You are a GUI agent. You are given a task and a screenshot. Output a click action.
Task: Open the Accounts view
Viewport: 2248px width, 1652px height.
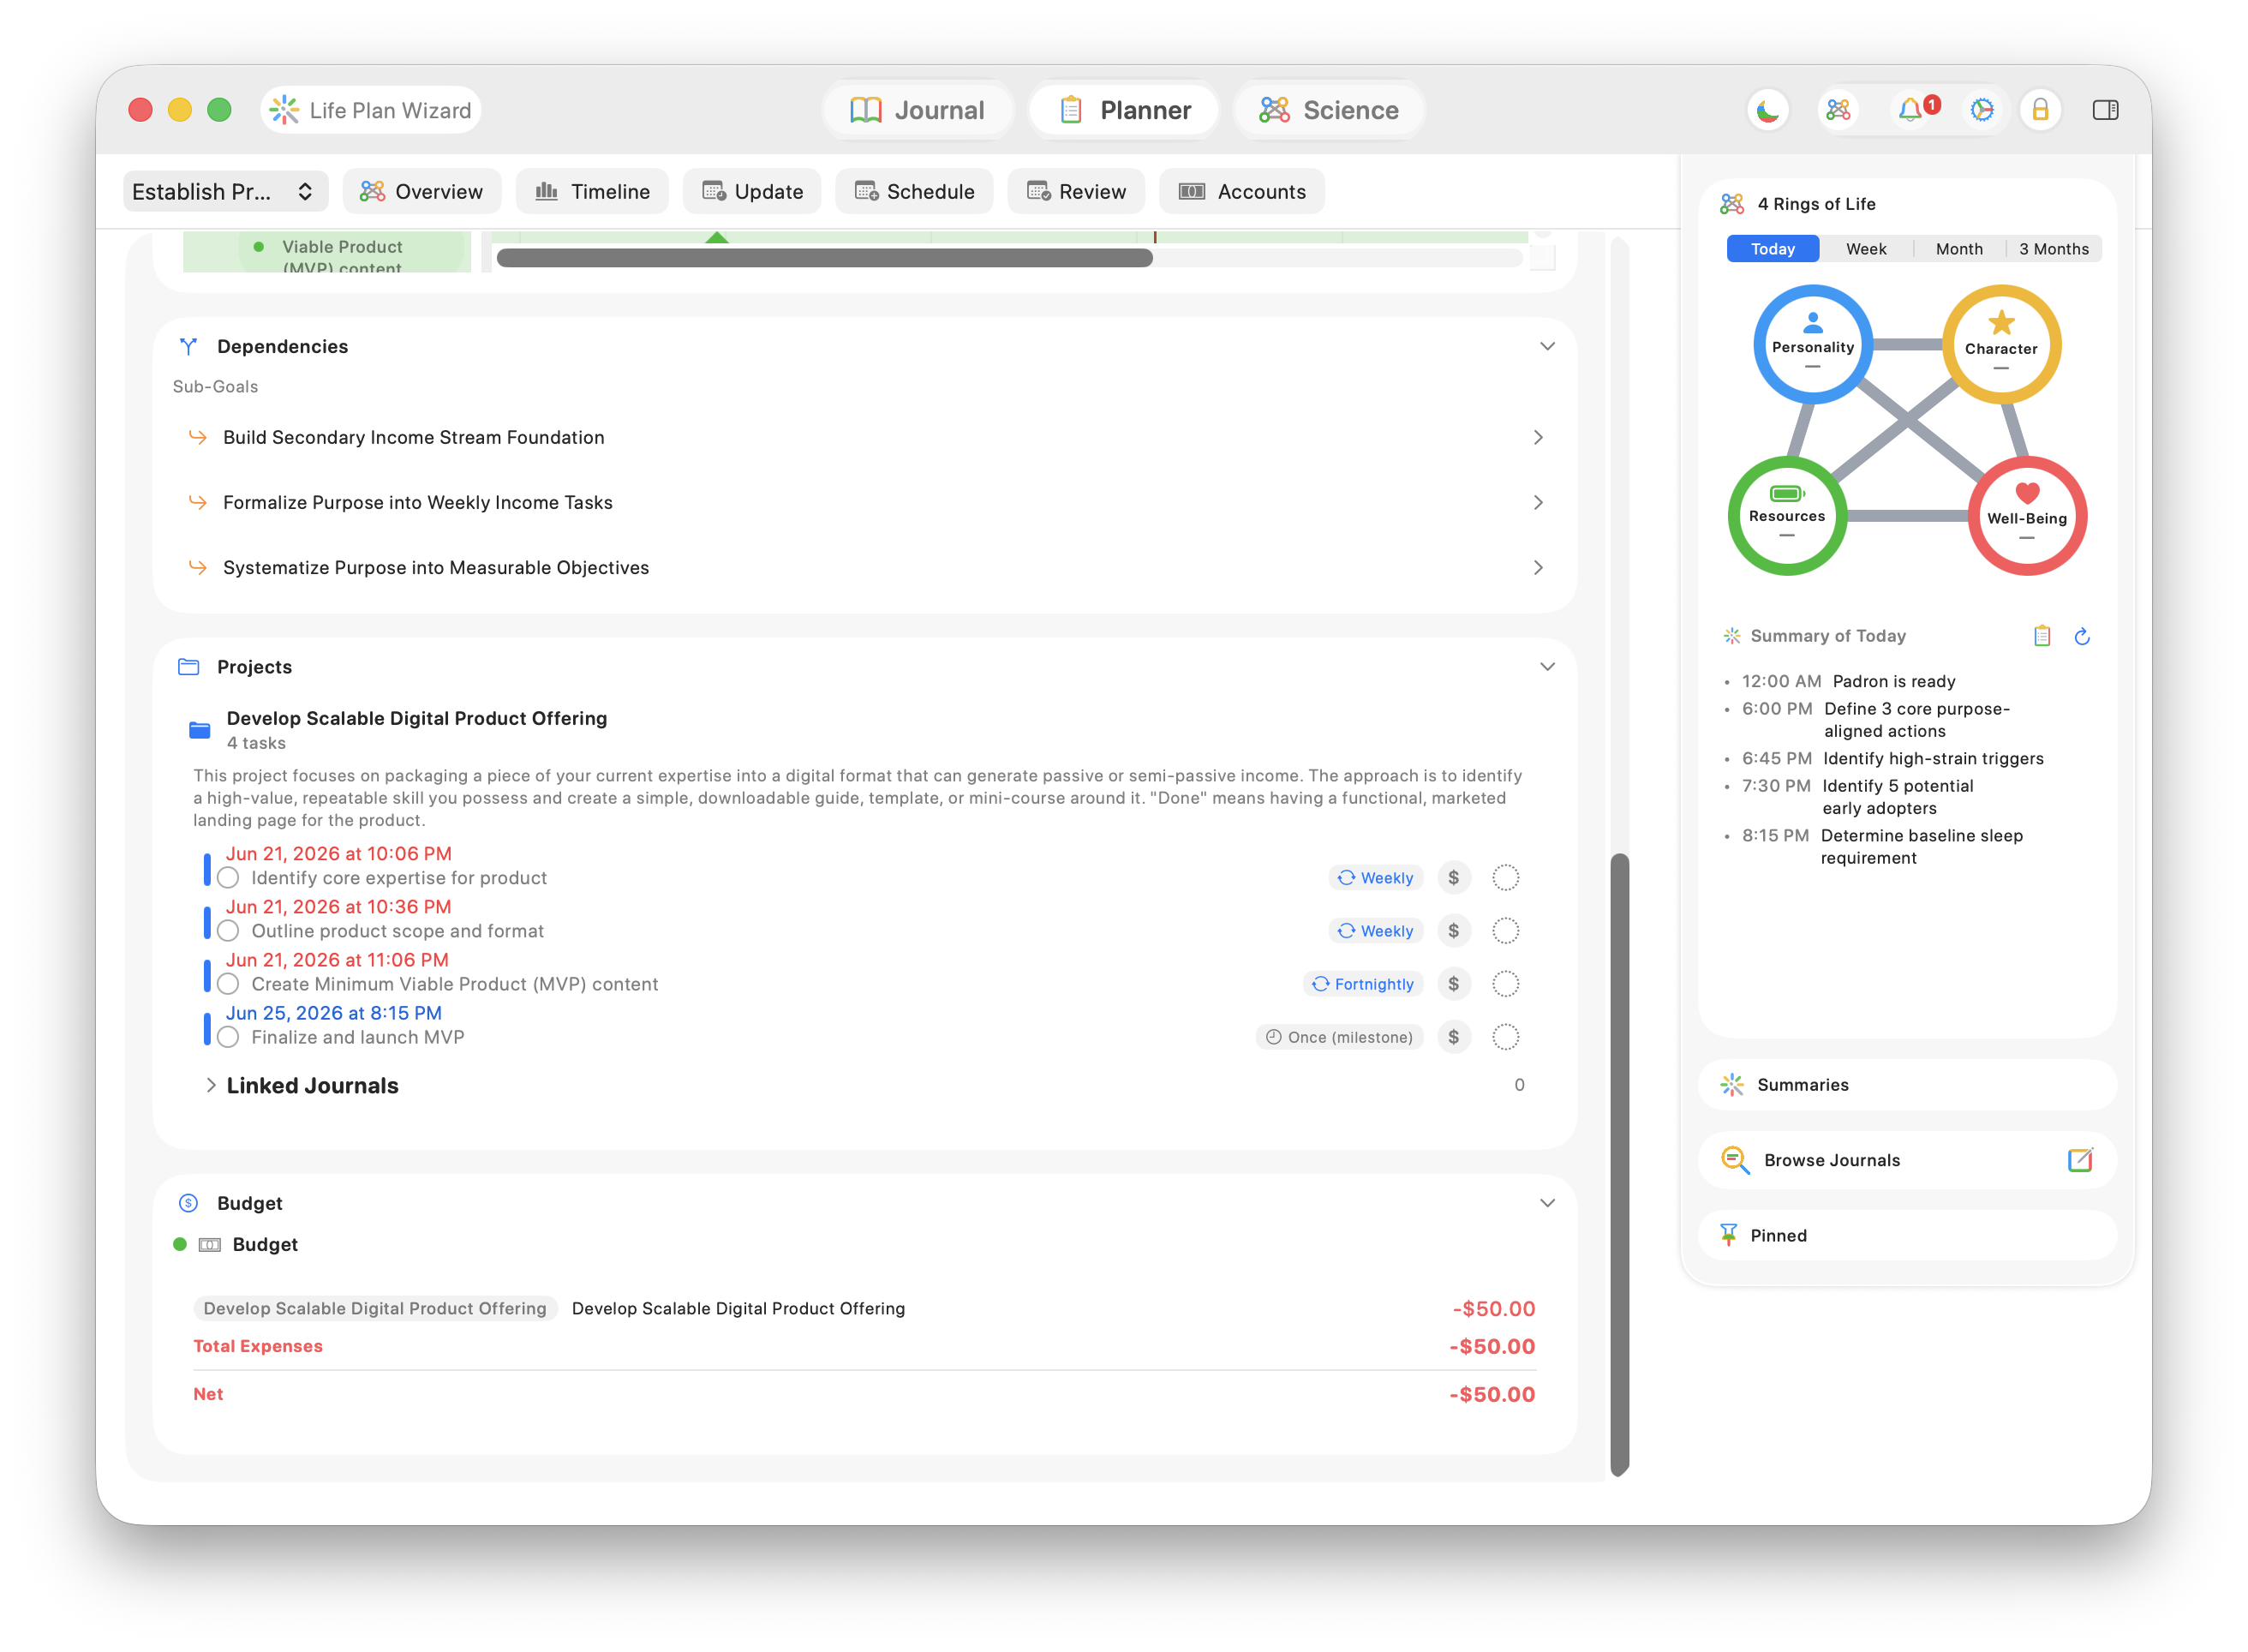tap(1241, 191)
